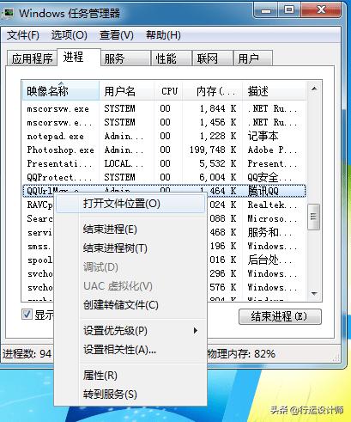Sort by 描述 column header

[x=275, y=91]
